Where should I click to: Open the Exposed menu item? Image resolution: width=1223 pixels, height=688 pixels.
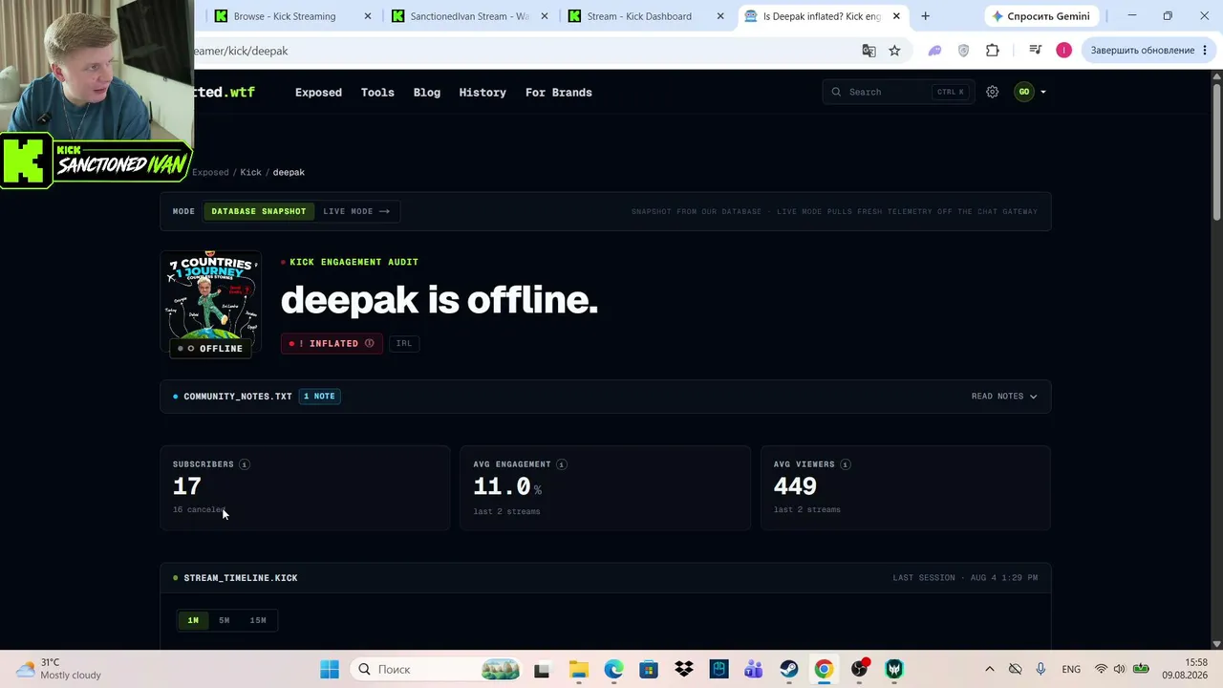[x=318, y=93]
